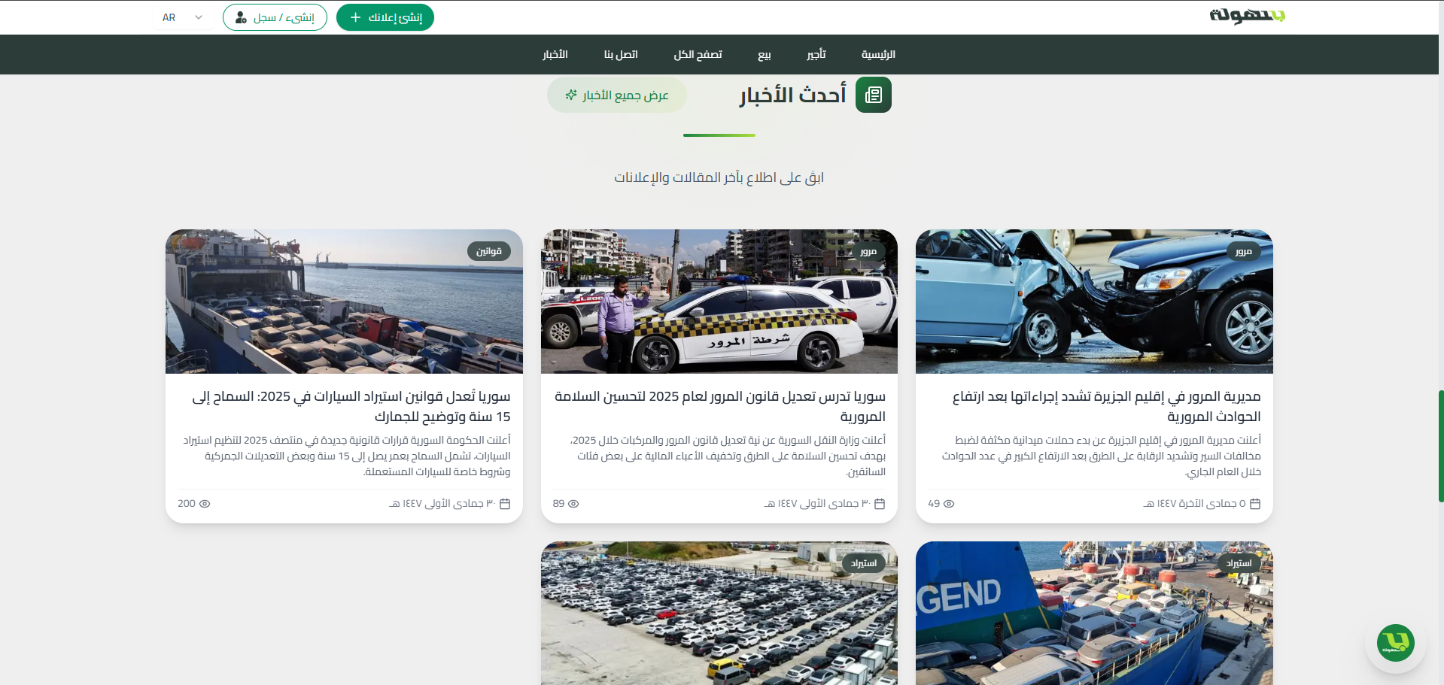The height and width of the screenshot is (685, 1444).
Task: Click the eye views icon showing 49
Action: [x=949, y=504]
